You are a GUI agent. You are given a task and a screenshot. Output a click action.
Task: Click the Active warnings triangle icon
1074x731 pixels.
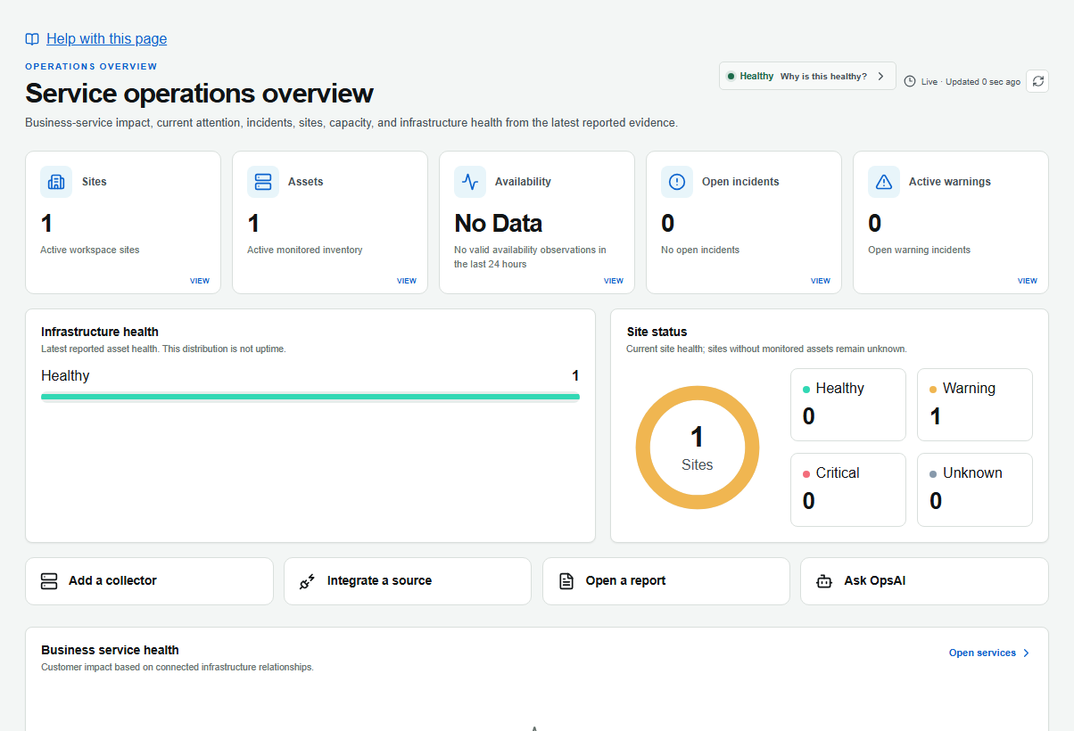[884, 182]
